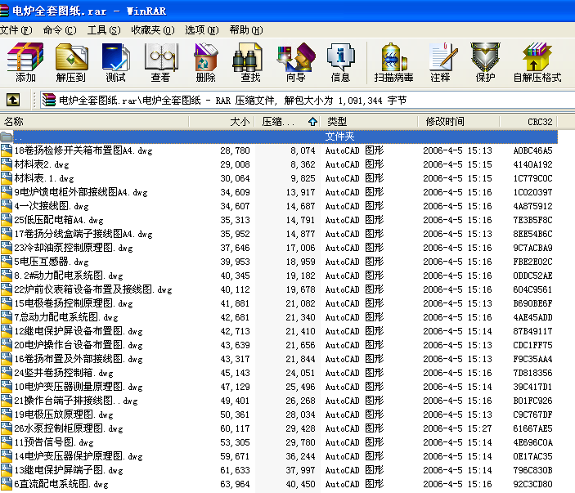
Task: Select file 22炉前仪表箱设备布置及接线图.dwg
Action: point(93,289)
